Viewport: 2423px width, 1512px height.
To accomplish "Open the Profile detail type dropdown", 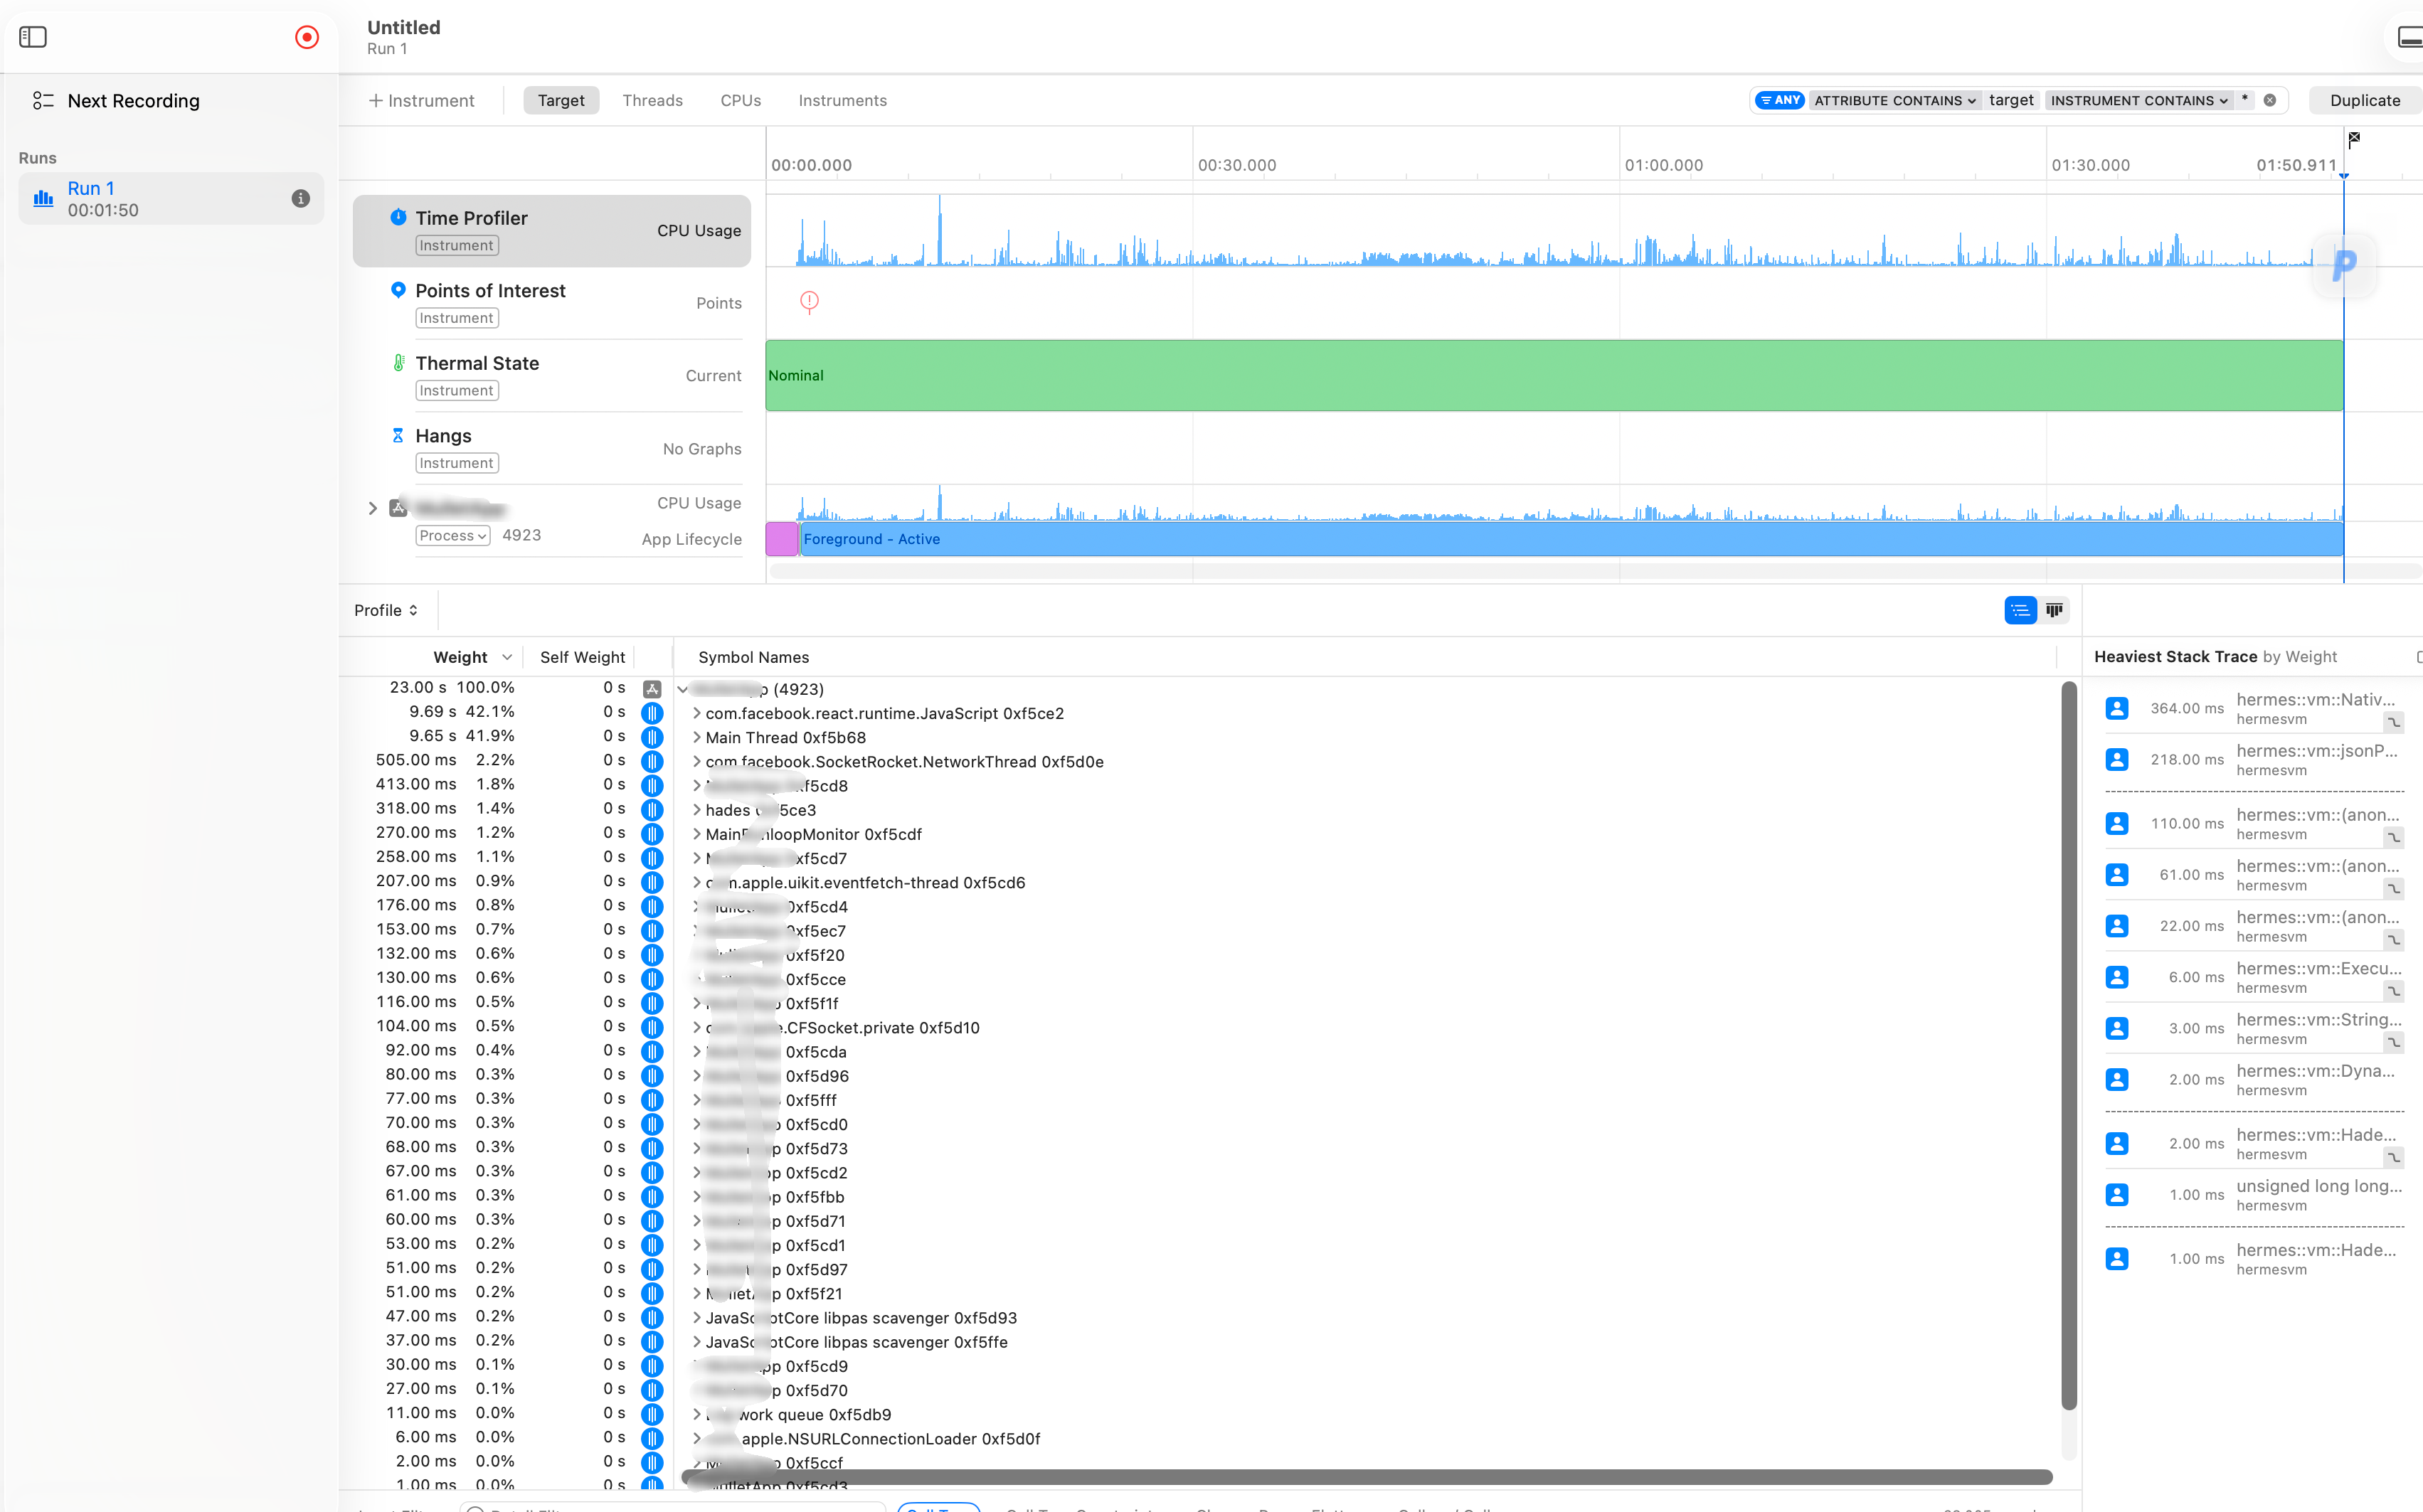I will (x=386, y=610).
